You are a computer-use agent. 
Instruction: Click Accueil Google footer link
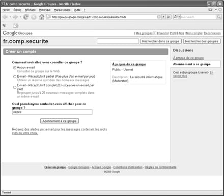[x=101, y=167]
